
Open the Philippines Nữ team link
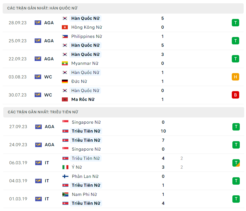86,36
